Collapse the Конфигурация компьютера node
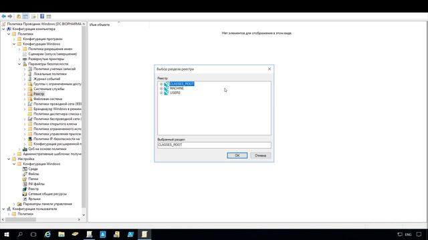 (x=3, y=29)
